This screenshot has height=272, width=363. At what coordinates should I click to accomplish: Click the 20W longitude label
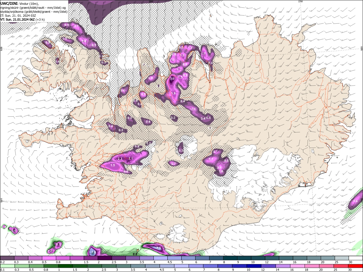[151, 1]
